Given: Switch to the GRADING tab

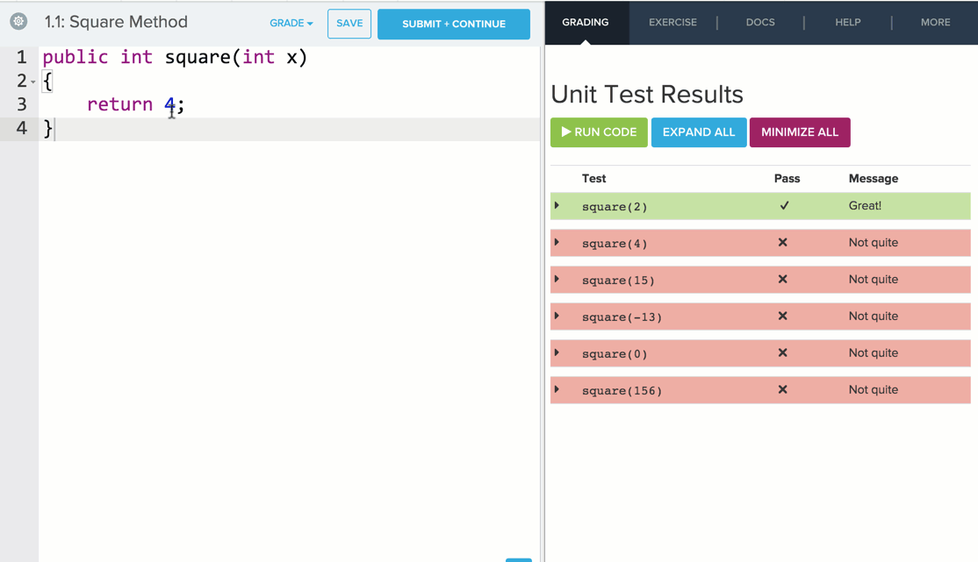Looking at the screenshot, I should (x=586, y=23).
